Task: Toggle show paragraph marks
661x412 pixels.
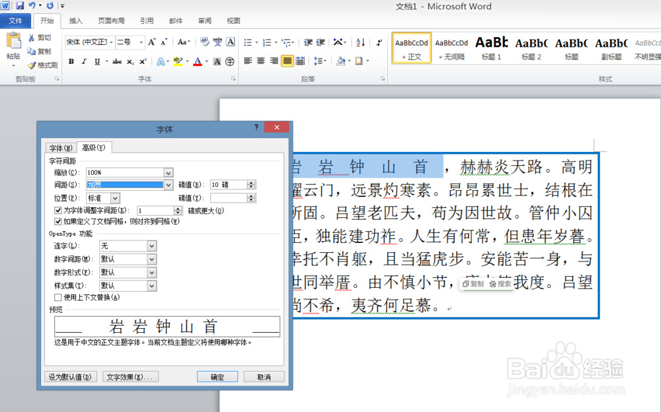Action: pyautogui.click(x=379, y=42)
